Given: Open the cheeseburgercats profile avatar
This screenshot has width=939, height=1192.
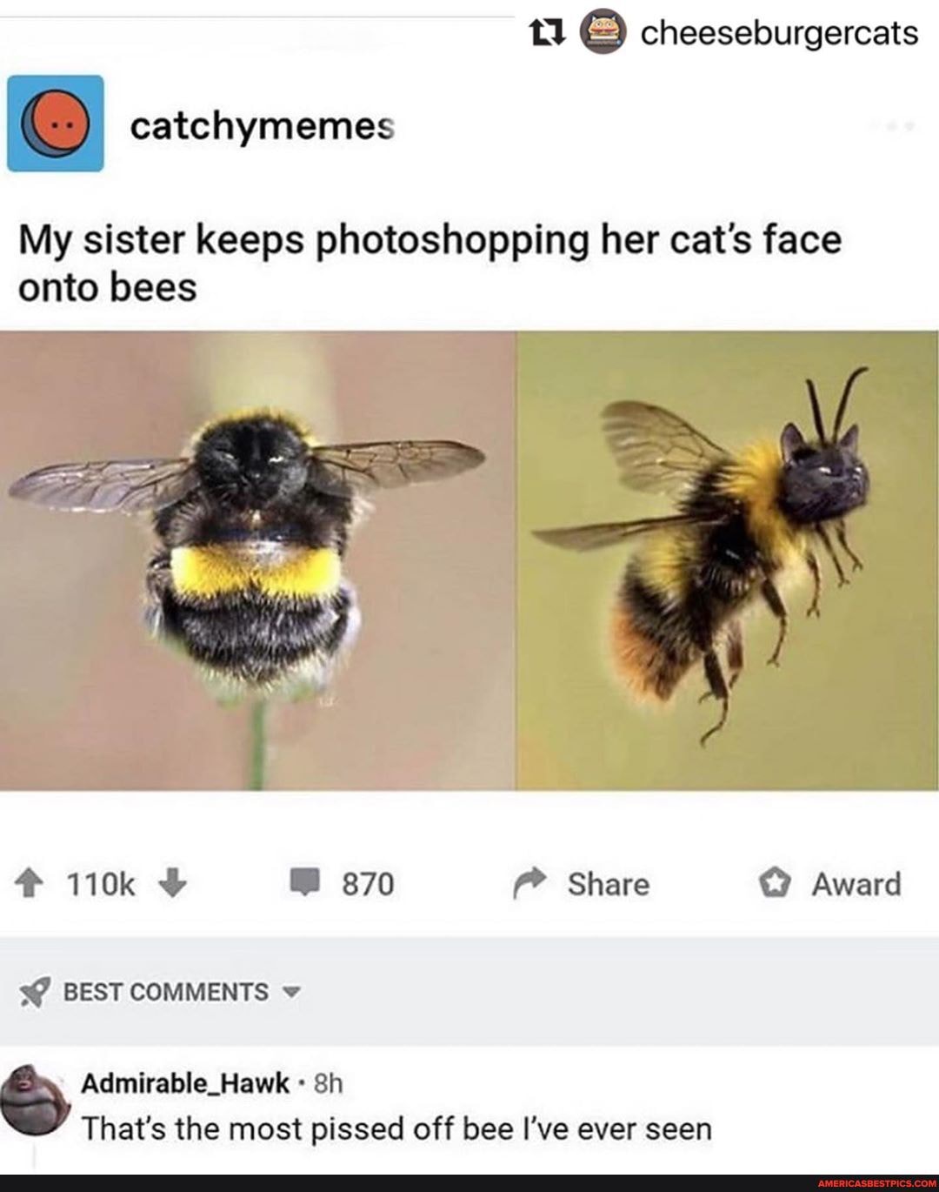Looking at the screenshot, I should pyautogui.click(x=603, y=32).
